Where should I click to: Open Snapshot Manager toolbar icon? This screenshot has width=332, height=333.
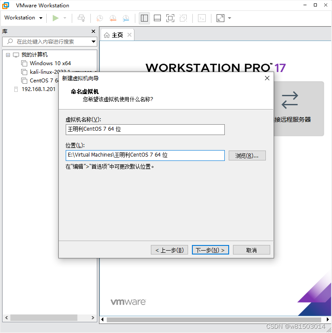[126, 18]
